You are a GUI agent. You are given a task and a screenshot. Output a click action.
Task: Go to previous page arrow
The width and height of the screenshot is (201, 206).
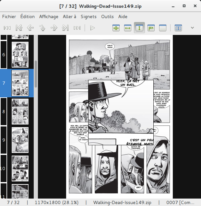[30, 28]
